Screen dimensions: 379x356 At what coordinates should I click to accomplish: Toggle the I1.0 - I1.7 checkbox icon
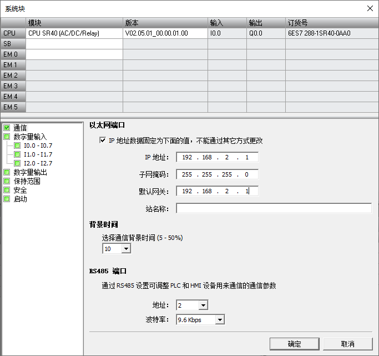17,154
